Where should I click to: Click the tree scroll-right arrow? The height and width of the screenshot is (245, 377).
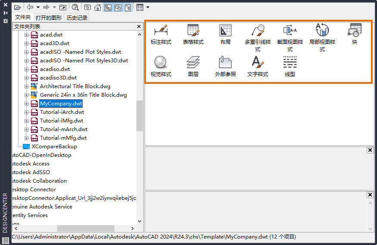[x=132, y=228]
